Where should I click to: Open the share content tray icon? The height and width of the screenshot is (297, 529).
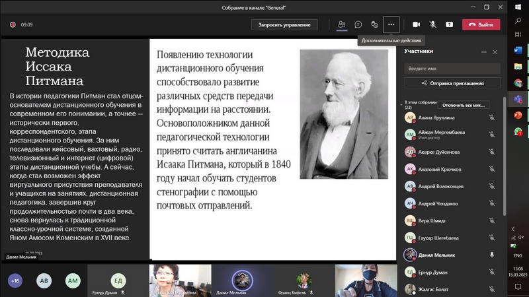coord(450,24)
